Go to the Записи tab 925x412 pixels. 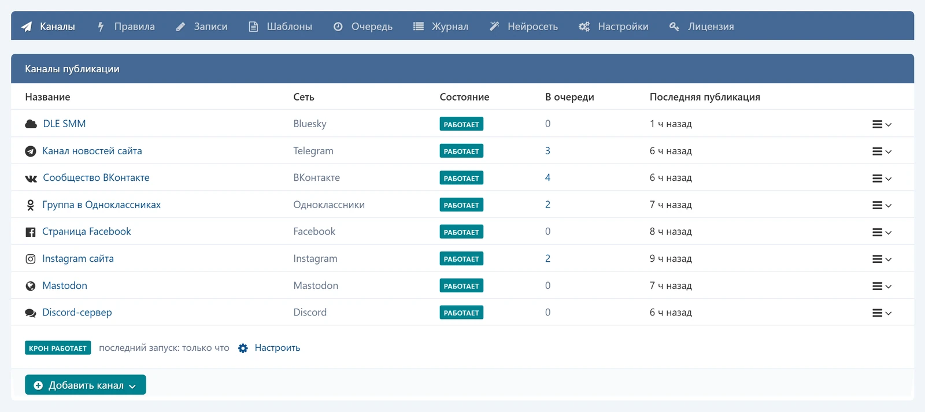click(202, 26)
